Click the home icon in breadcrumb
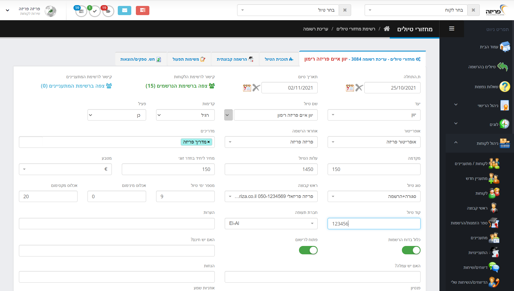Viewport: 514px width, 291px height. pos(387,29)
